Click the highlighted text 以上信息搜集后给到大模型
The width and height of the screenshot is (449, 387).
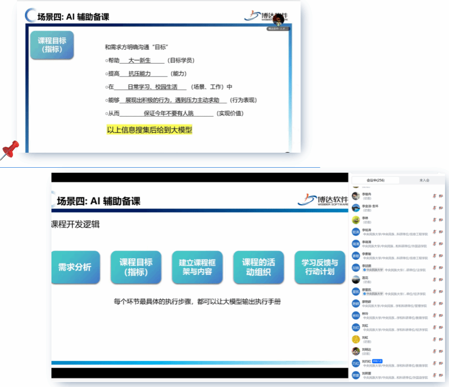point(149,130)
